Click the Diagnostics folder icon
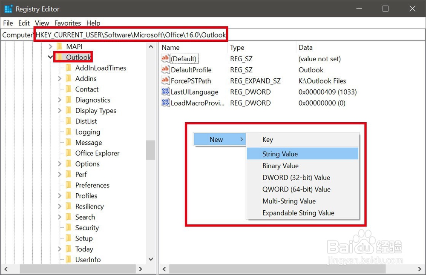Viewport: 426px width, 275px height. 69,100
